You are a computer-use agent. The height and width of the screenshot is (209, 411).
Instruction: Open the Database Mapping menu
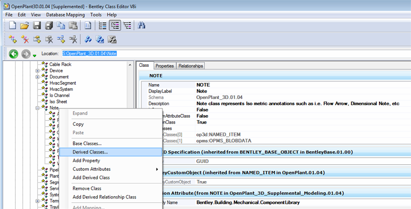pyautogui.click(x=65, y=15)
